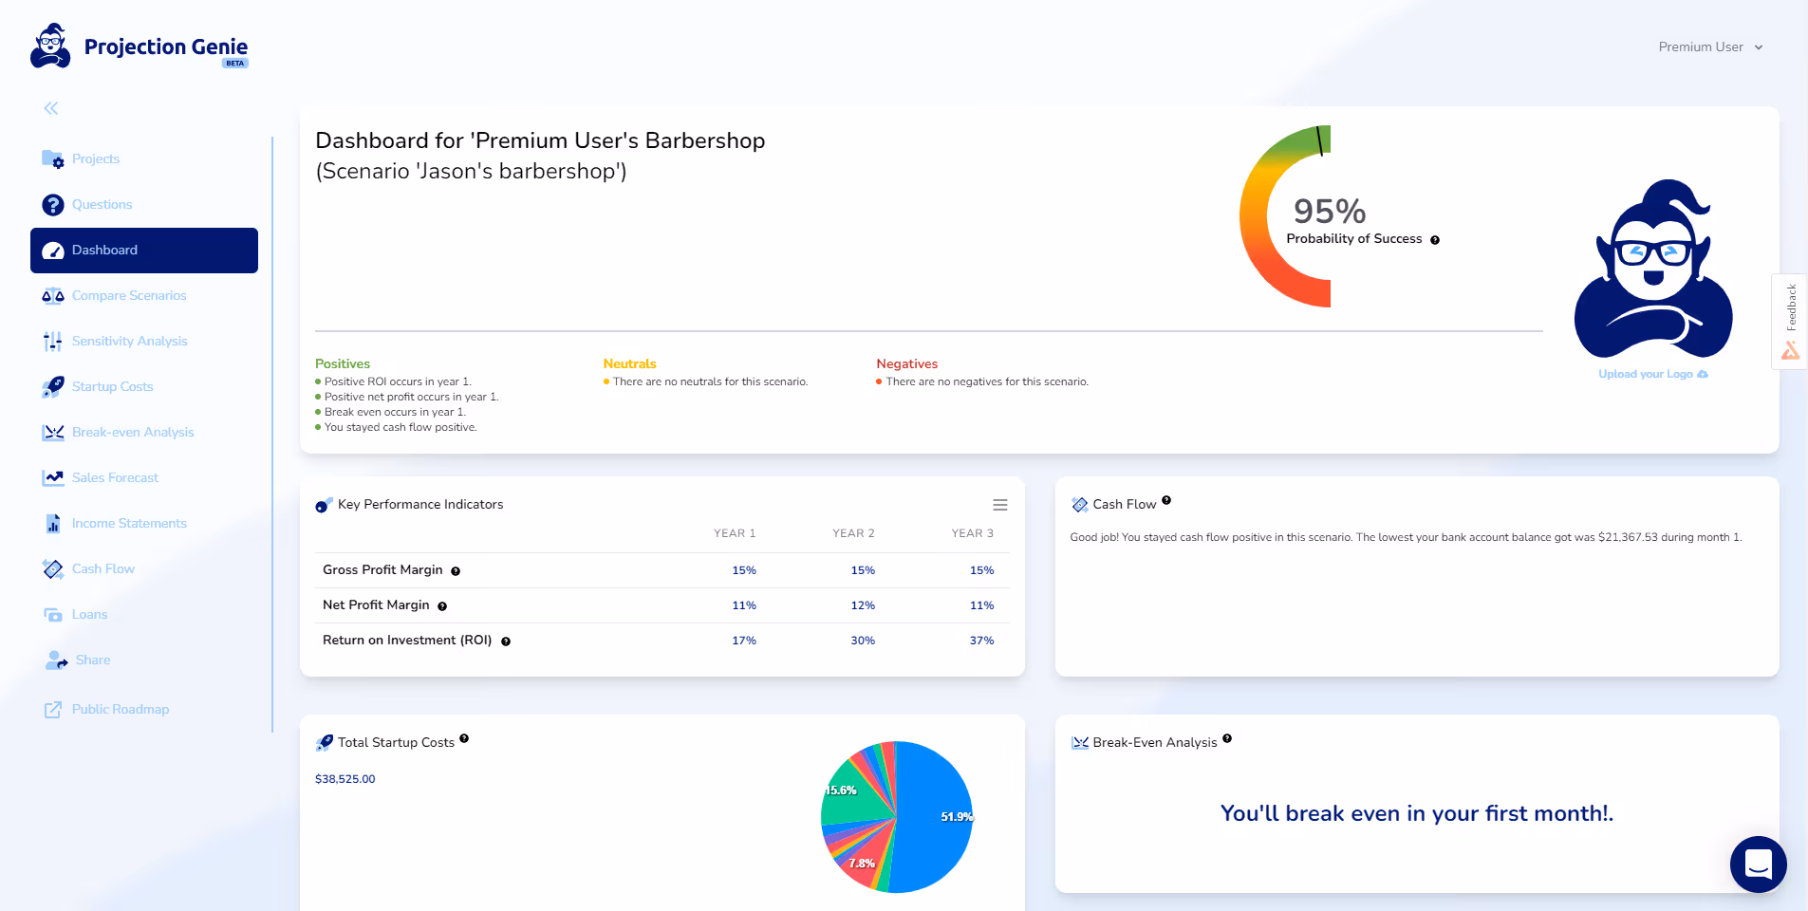Collapse the sidebar with the double chevron

[51, 108]
